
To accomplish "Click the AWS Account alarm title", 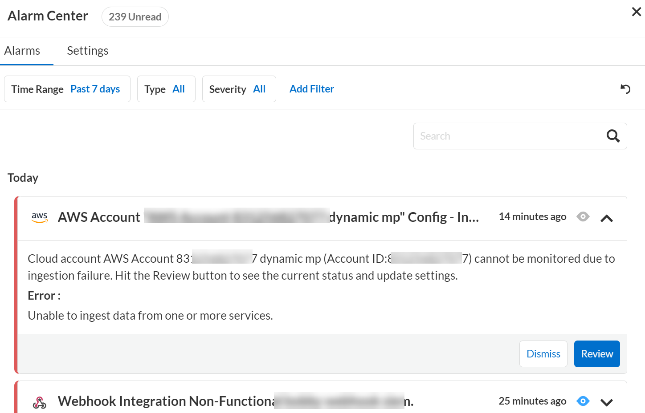I will [x=269, y=217].
